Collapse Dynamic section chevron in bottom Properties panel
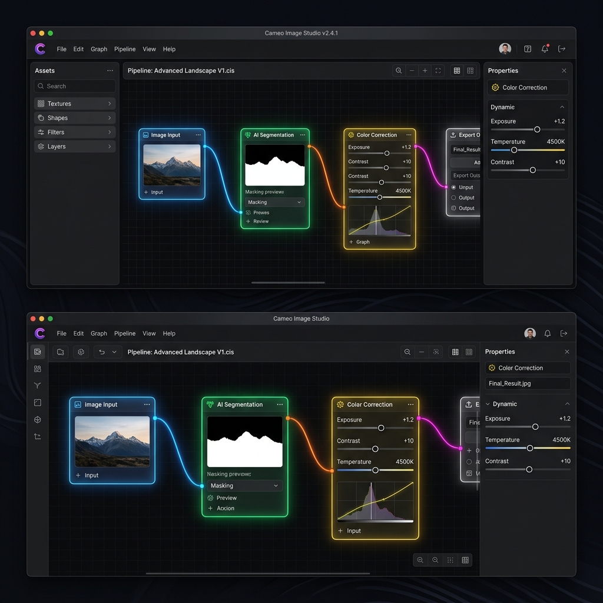Screen dimensions: 603x603 tap(567, 404)
